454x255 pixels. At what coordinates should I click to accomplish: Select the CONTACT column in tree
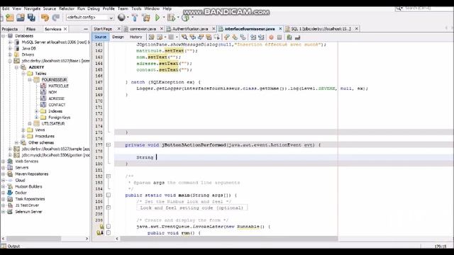[57, 105]
